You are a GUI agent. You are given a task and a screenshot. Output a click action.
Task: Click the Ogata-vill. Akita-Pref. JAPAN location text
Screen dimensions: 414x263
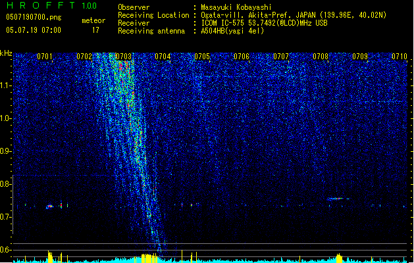coord(294,15)
